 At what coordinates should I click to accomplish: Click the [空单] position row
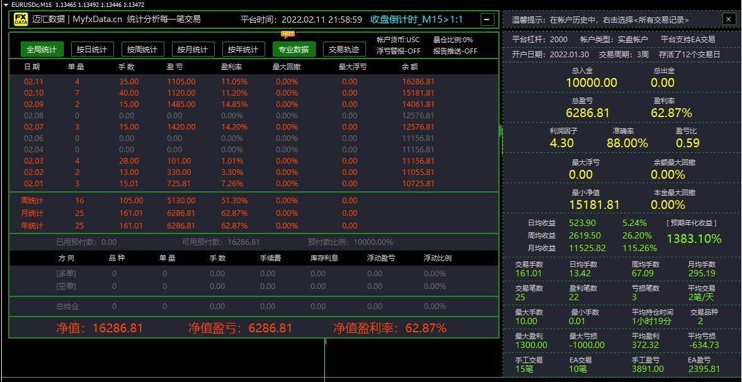point(254,286)
